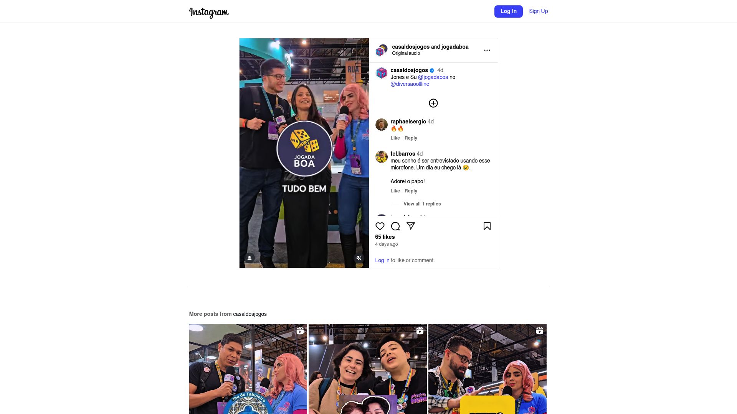Open comment bubble icon under post
The width and height of the screenshot is (737, 414).
395,226
